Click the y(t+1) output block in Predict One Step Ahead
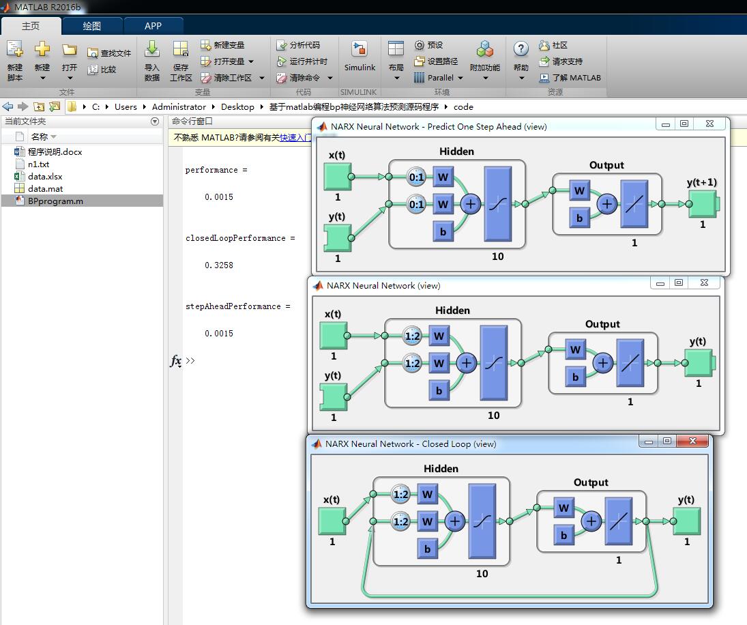Screen dimensions: 747x625 pyautogui.click(x=702, y=204)
